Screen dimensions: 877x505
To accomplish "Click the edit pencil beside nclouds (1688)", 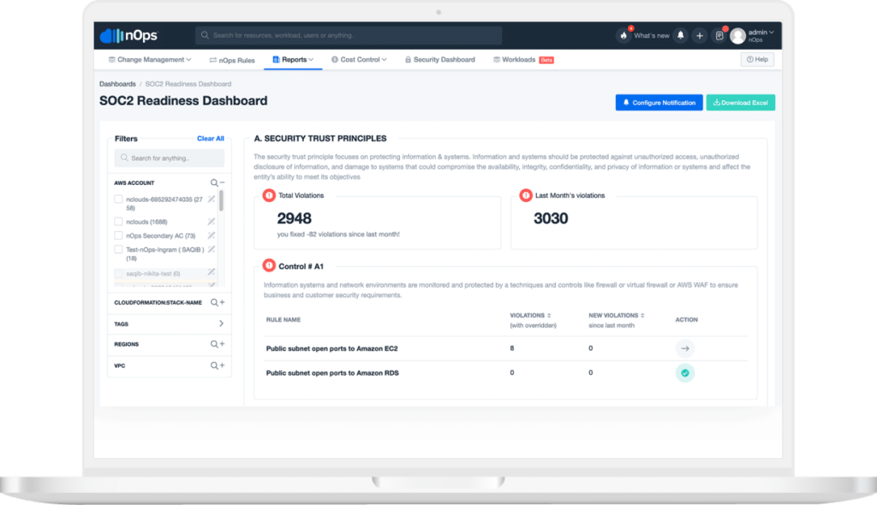I will 211,221.
